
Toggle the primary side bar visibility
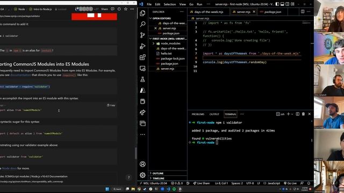click(277, 4)
